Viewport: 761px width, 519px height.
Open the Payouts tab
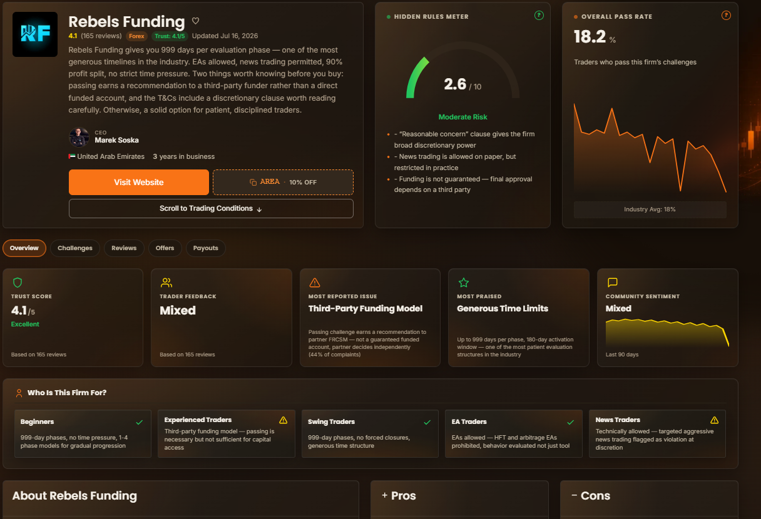pyautogui.click(x=206, y=248)
